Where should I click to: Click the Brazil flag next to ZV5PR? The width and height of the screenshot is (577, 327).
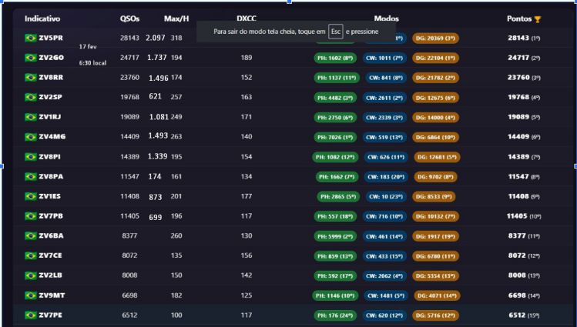[31, 38]
